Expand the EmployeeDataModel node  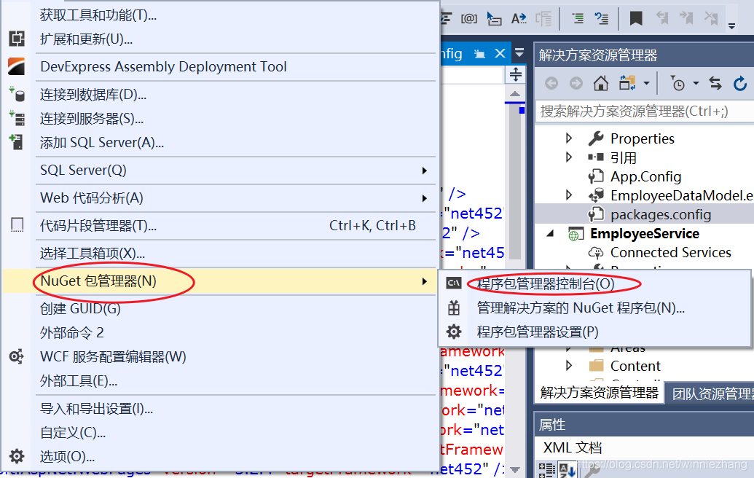(x=569, y=195)
